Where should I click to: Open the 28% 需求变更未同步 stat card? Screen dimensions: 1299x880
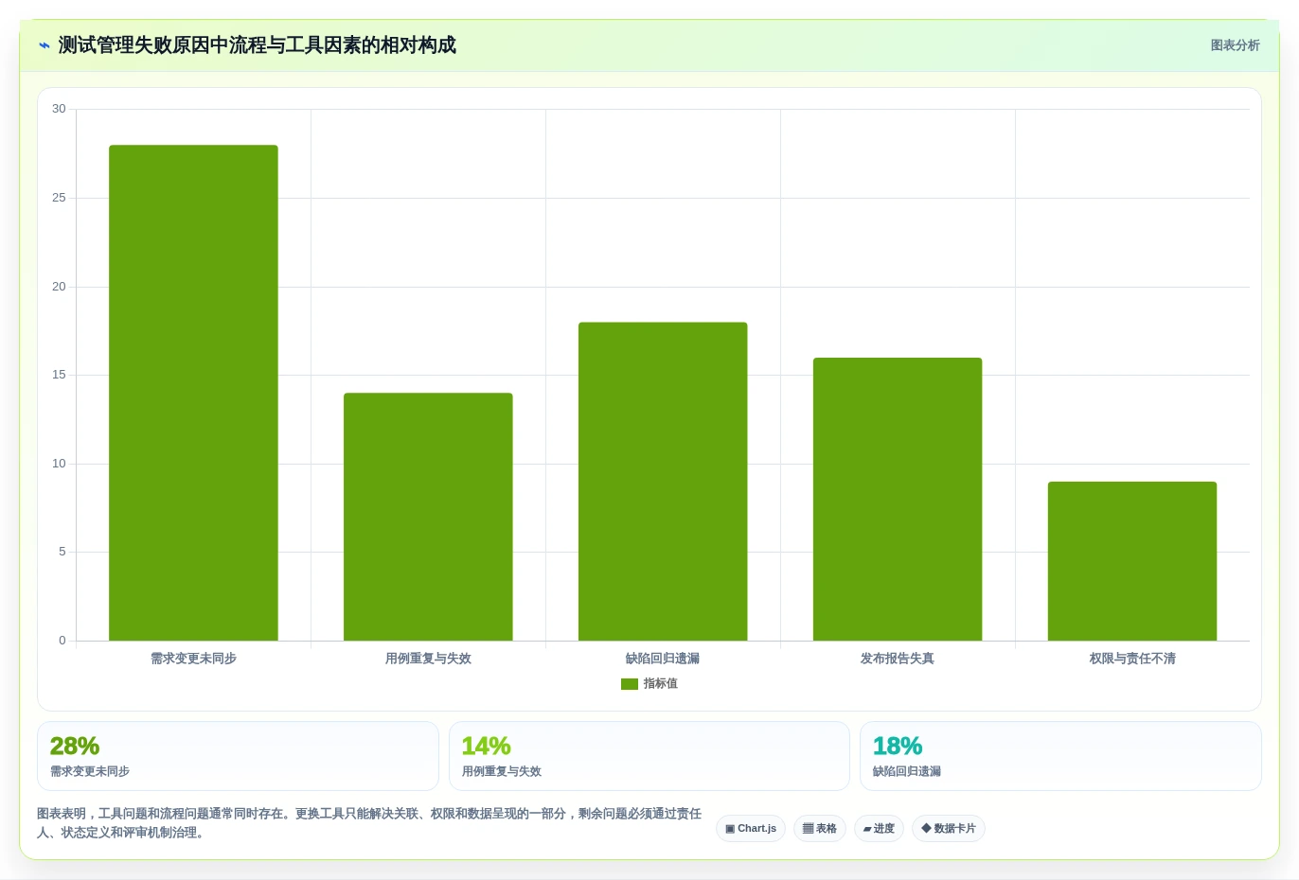tap(238, 756)
